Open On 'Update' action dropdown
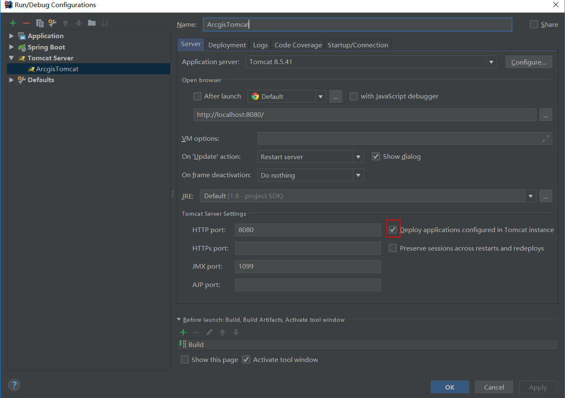 pyautogui.click(x=358, y=157)
